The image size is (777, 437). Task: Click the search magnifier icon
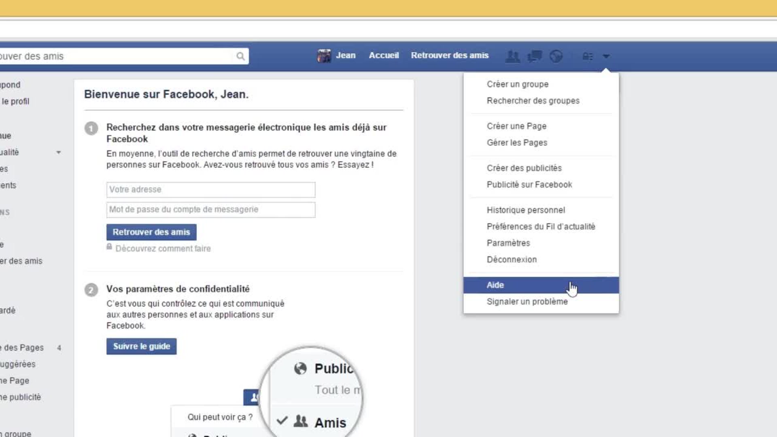(240, 56)
